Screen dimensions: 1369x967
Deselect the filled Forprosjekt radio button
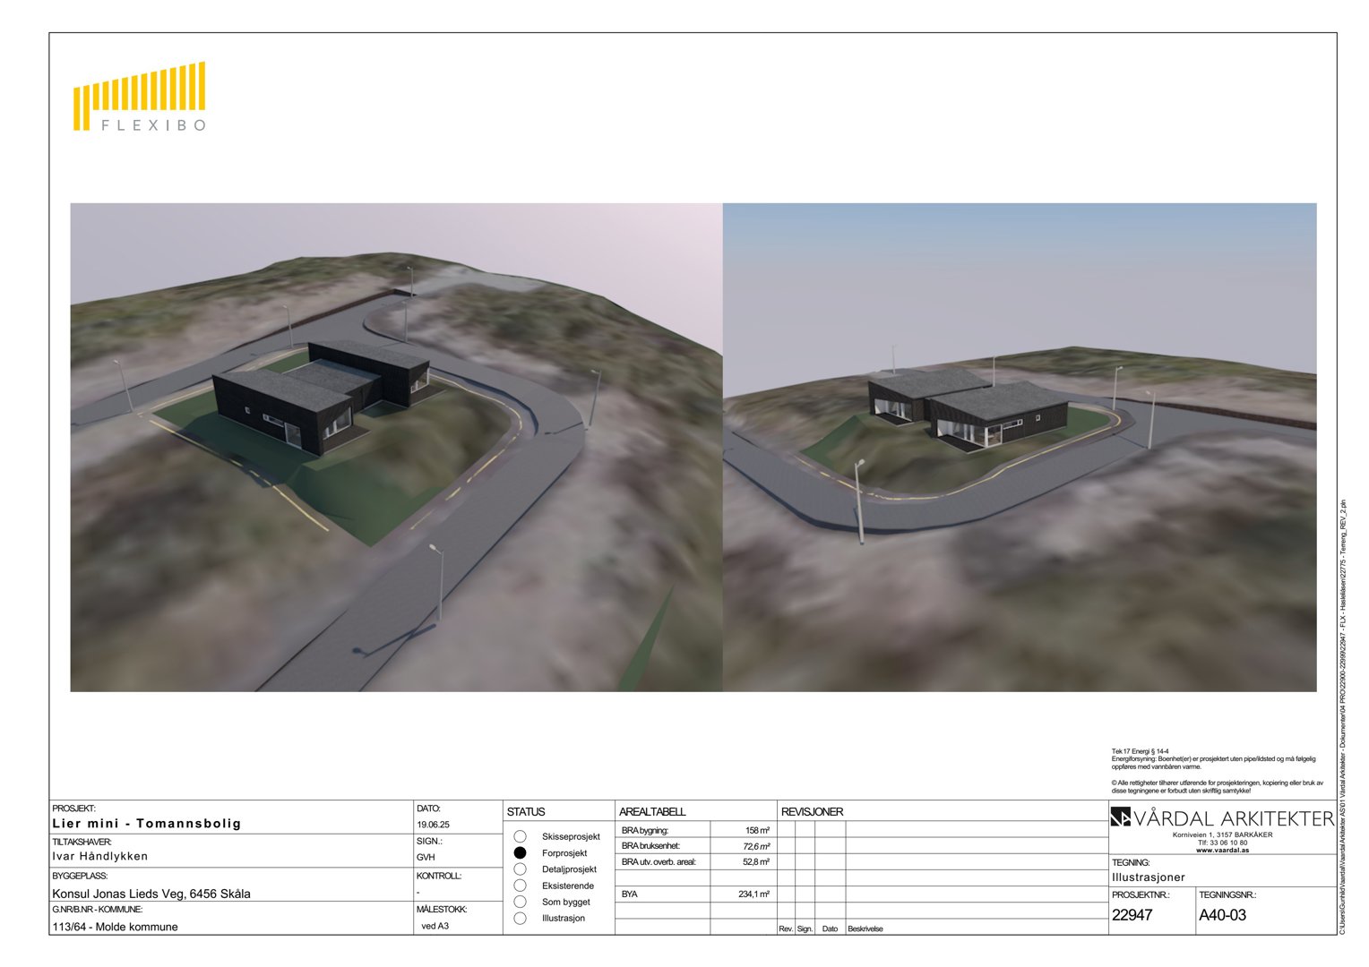pyautogui.click(x=521, y=853)
